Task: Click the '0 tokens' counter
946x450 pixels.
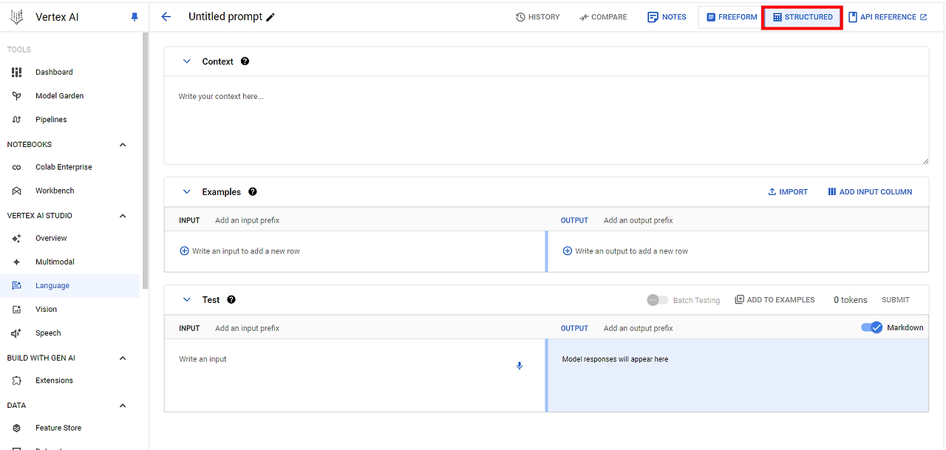Action: tap(851, 300)
